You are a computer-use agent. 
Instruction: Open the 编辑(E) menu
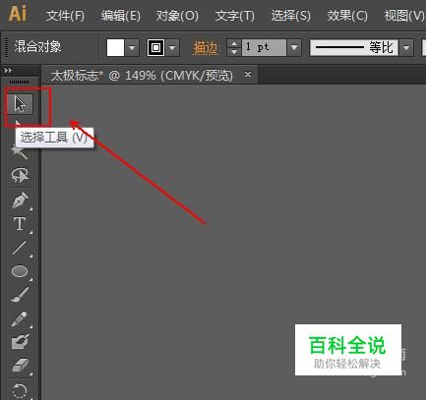coord(120,16)
